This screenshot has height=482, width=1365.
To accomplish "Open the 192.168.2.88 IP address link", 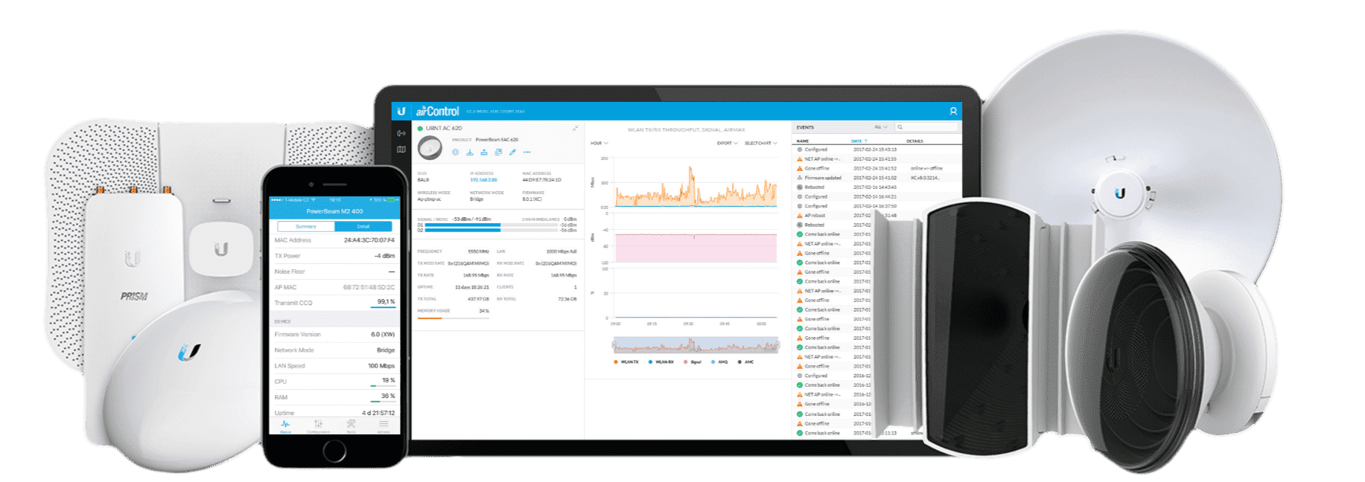I will click(x=483, y=180).
